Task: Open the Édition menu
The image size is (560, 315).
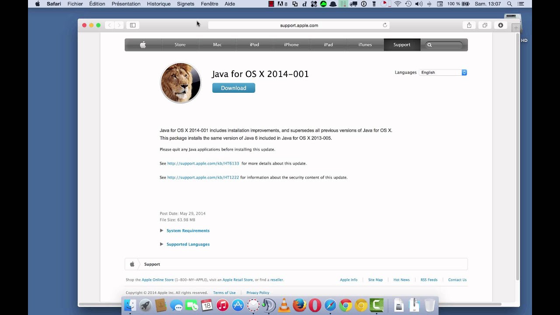Action: click(97, 4)
